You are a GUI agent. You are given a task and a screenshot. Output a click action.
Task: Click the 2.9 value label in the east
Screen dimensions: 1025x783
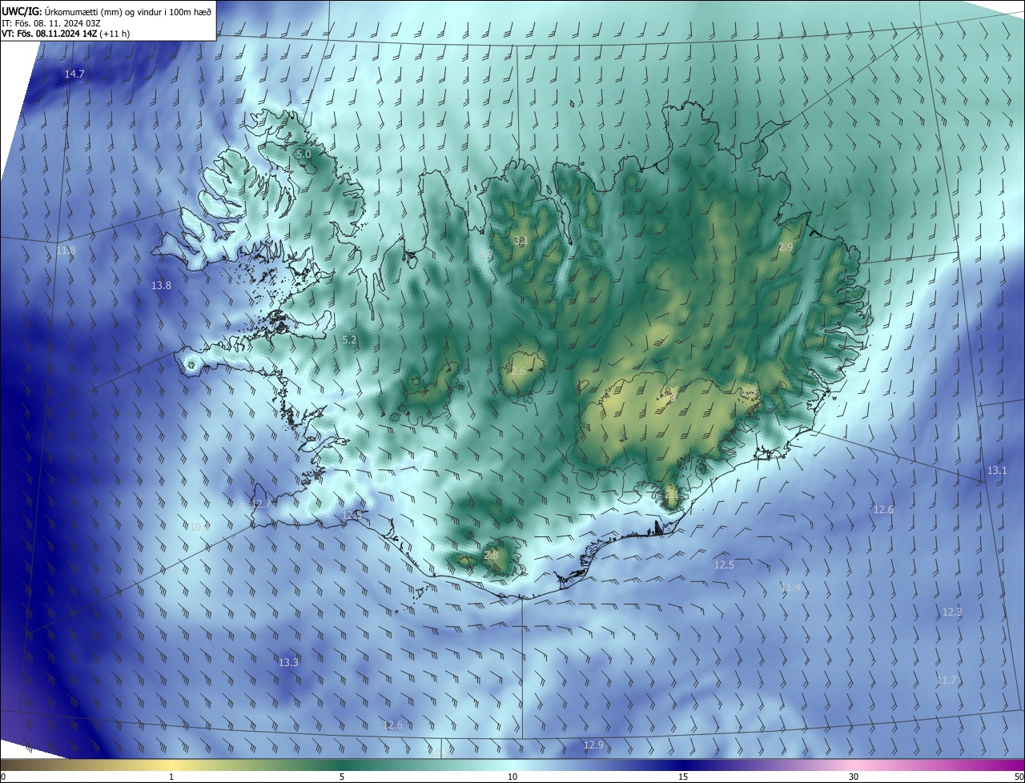[x=786, y=247]
